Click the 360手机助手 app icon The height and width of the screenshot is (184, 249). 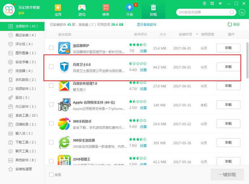pos(64,123)
